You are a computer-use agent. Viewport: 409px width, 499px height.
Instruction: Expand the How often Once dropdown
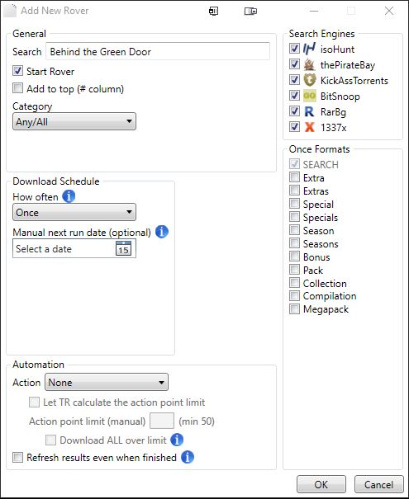point(74,212)
